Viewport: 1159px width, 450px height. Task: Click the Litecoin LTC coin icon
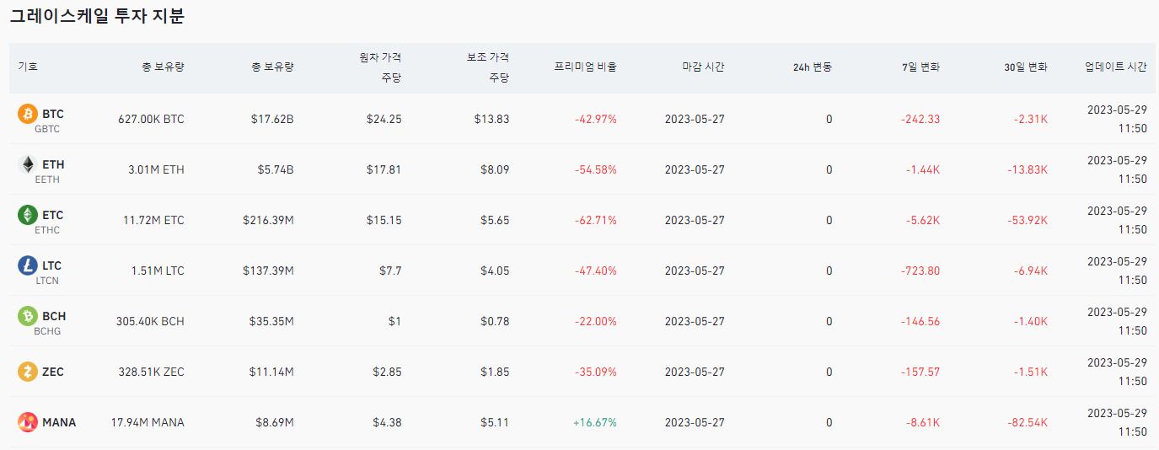(x=28, y=265)
